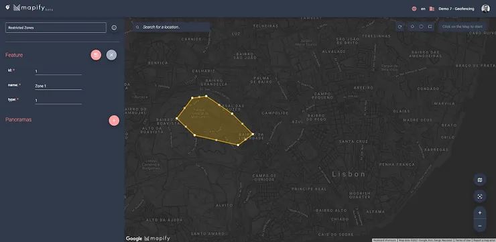Click the 'ALVITO' map label

[x=224, y=205]
